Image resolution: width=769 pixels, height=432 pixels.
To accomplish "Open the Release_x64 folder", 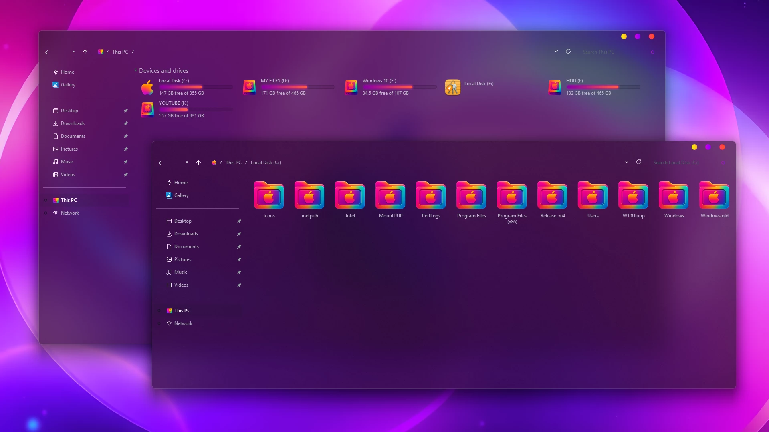I will pos(552,200).
